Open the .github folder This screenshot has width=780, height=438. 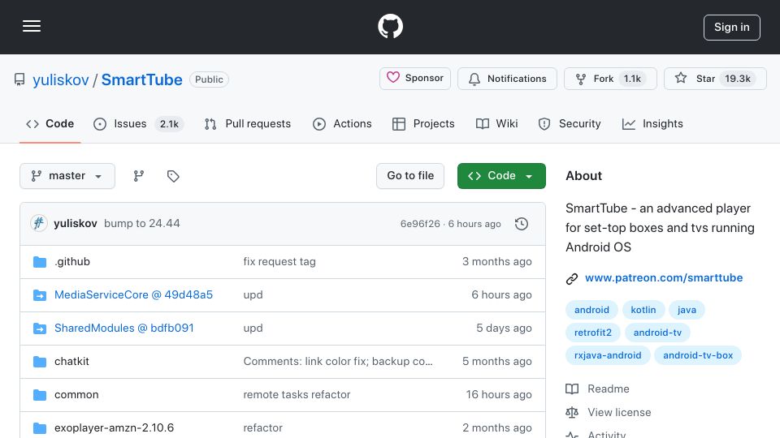tap(72, 262)
